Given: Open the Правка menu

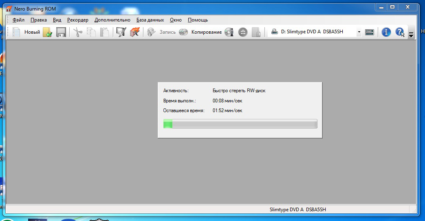Looking at the screenshot, I should tap(38, 20).
